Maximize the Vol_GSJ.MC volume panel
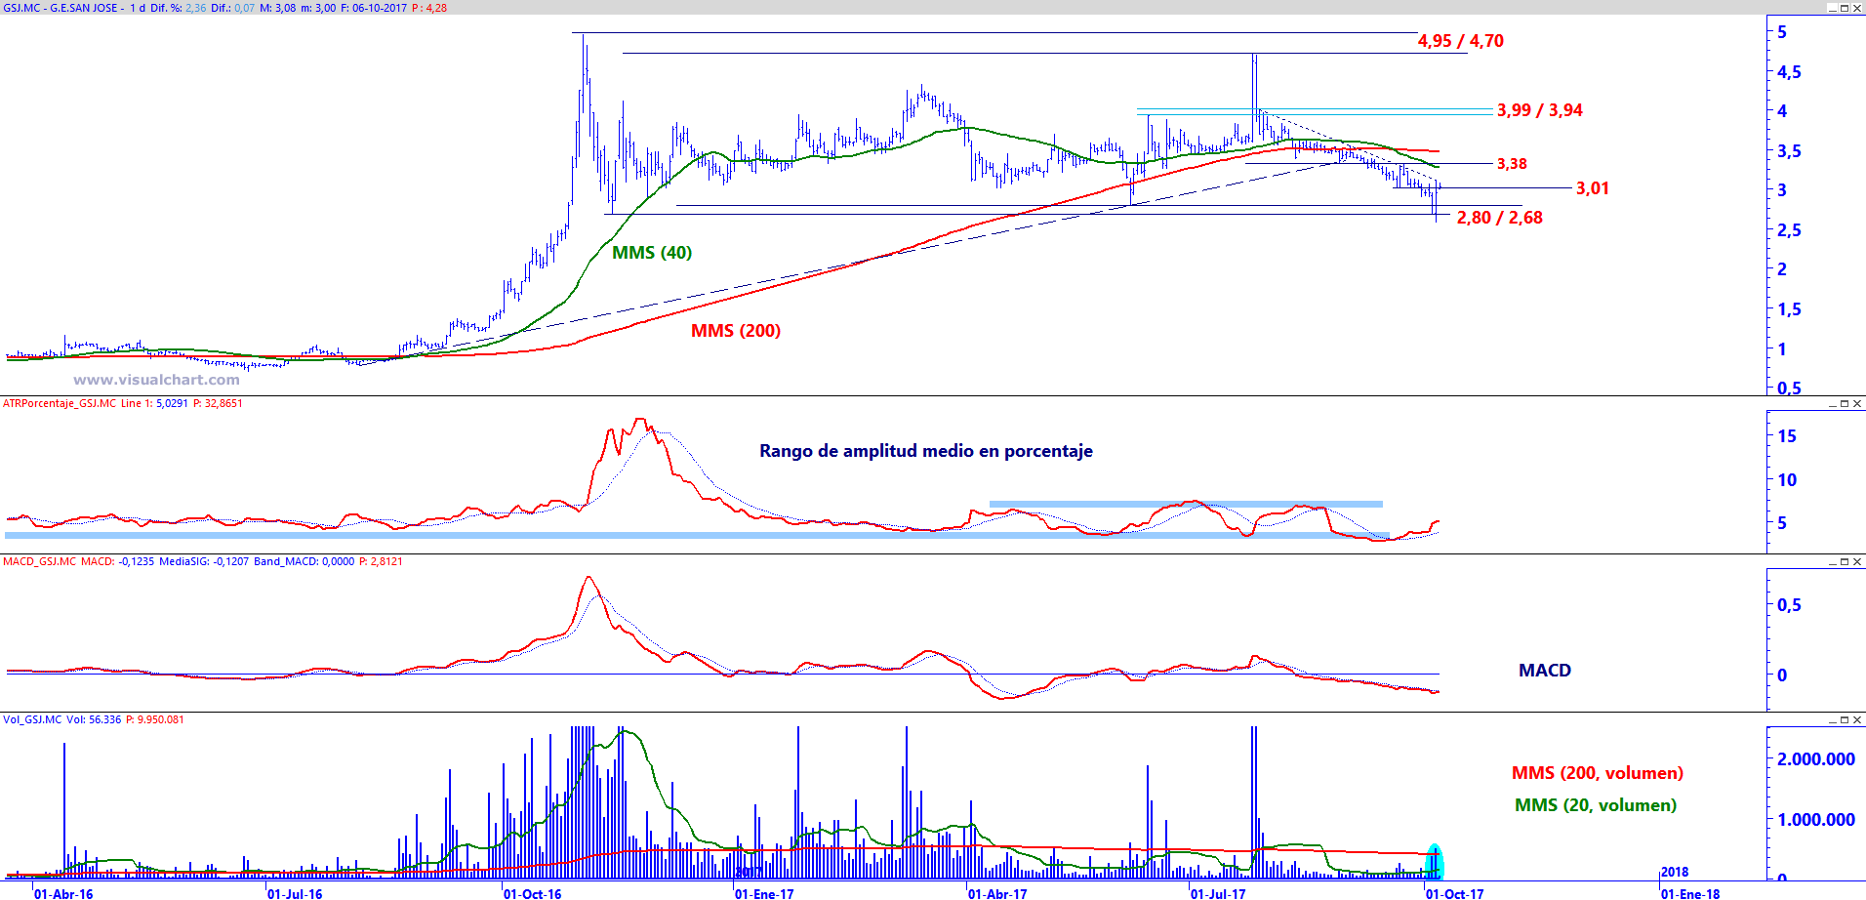 coord(1845,719)
